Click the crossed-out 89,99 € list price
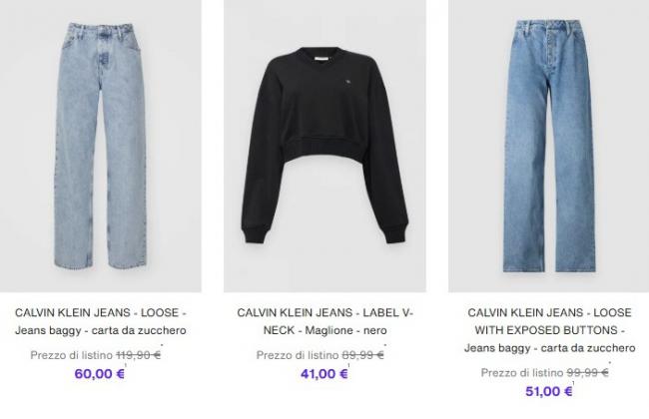649x419 pixels. [362, 355]
